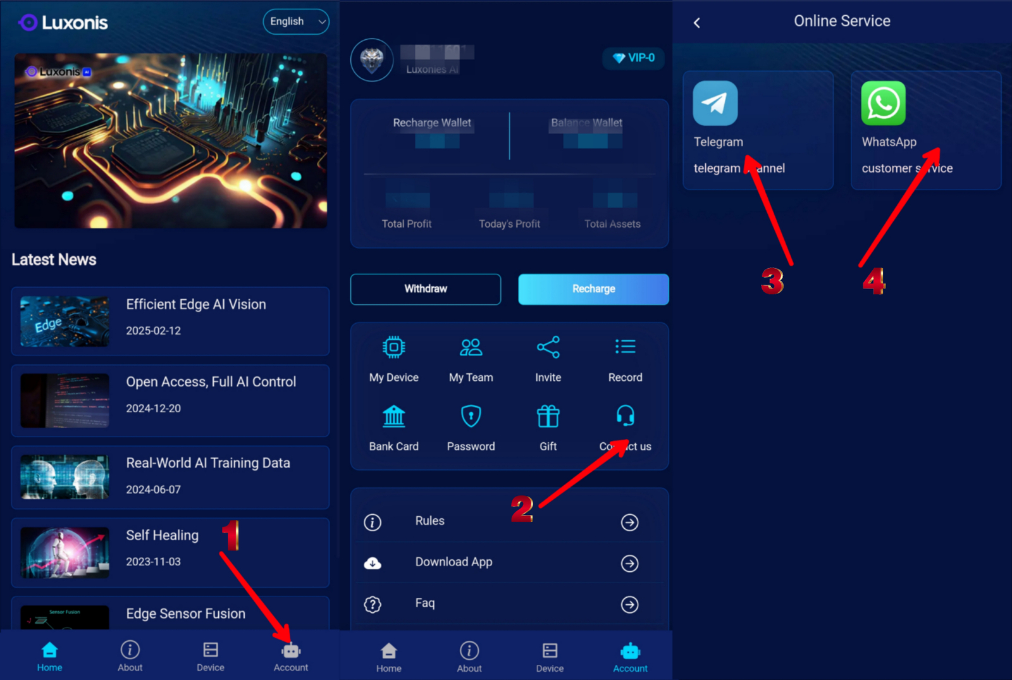Open the Efficient Edge AI Vision thumbnail
This screenshot has height=680, width=1012.
65,321
